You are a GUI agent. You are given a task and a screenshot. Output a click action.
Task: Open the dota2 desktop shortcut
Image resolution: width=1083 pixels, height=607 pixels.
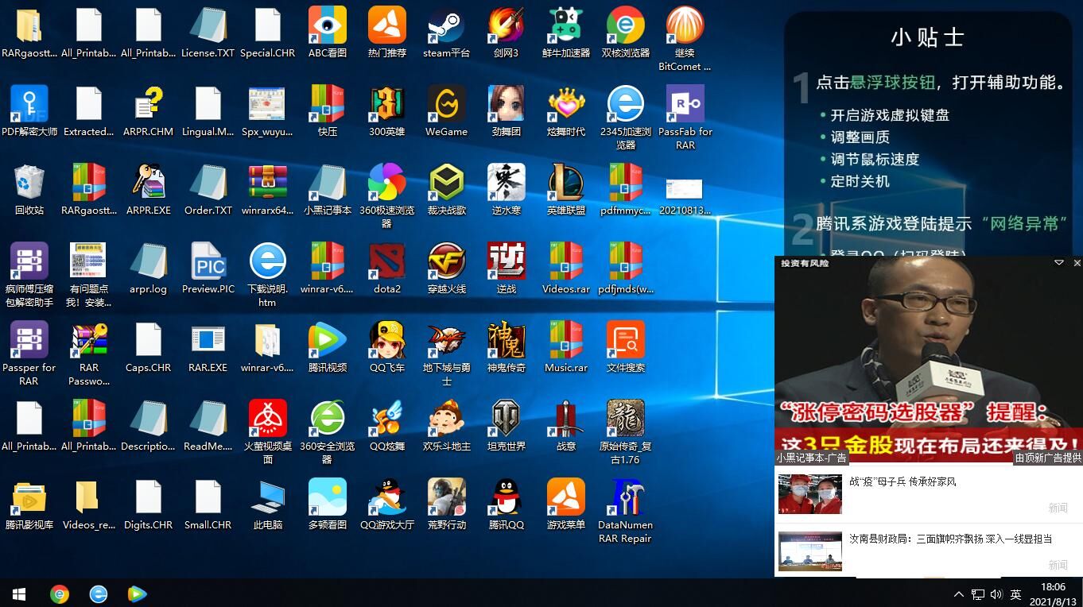pyautogui.click(x=386, y=262)
